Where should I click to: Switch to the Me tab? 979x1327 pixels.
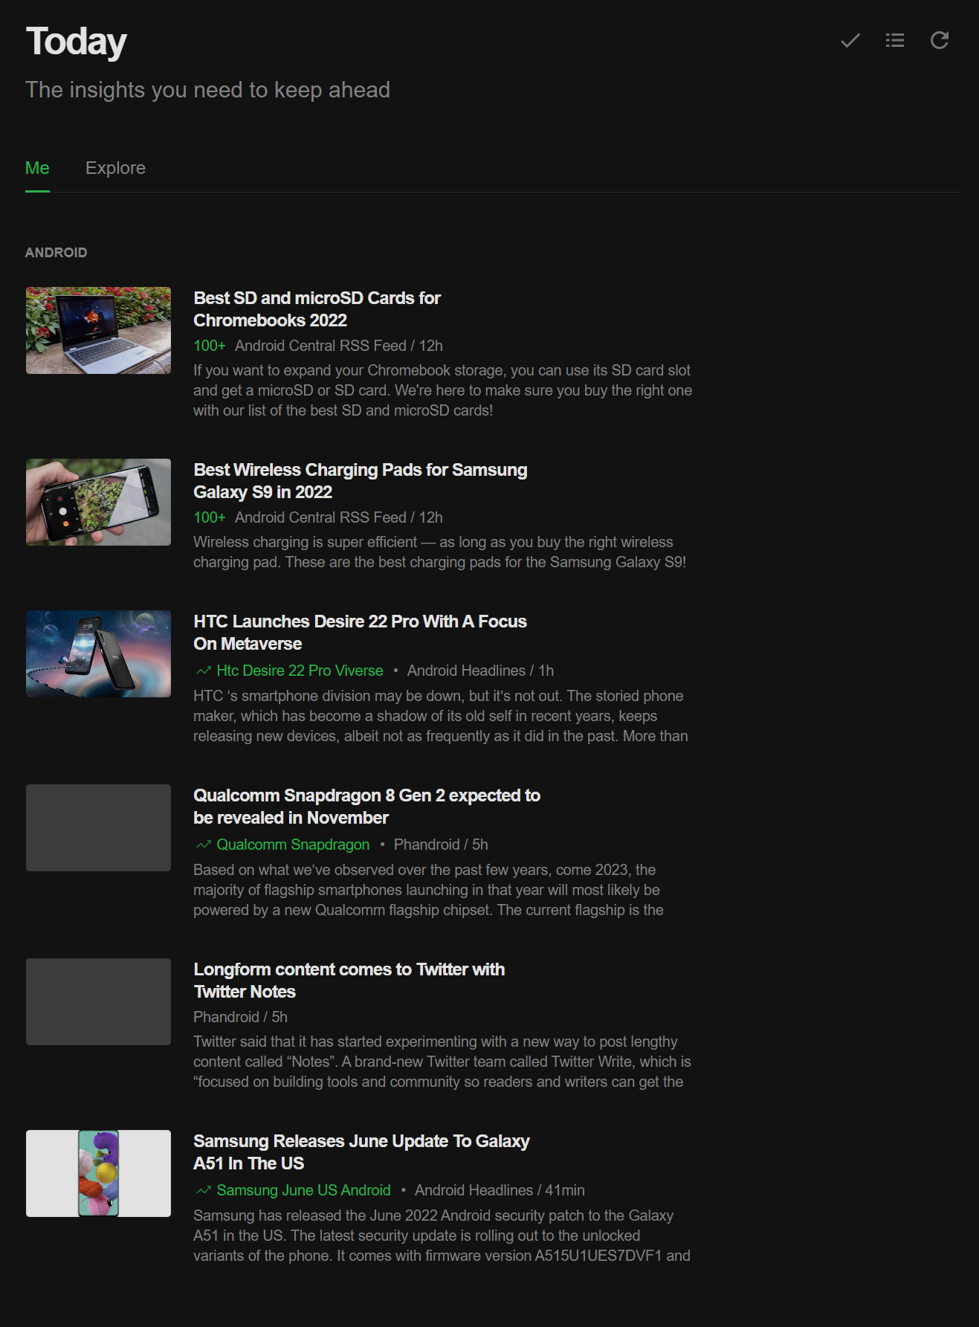tap(37, 168)
